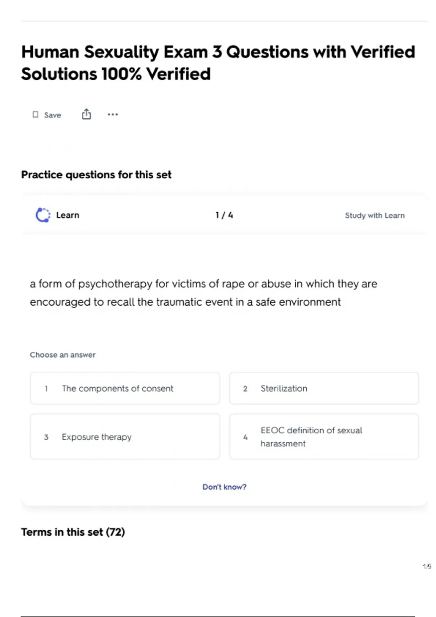This screenshot has height=617, width=436.
Task: Click the 'Practice questions for this set' heading
Action: 96,175
